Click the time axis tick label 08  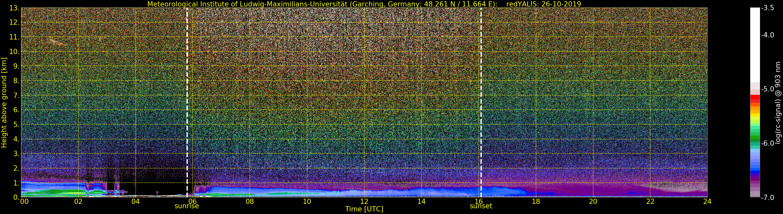249,202
